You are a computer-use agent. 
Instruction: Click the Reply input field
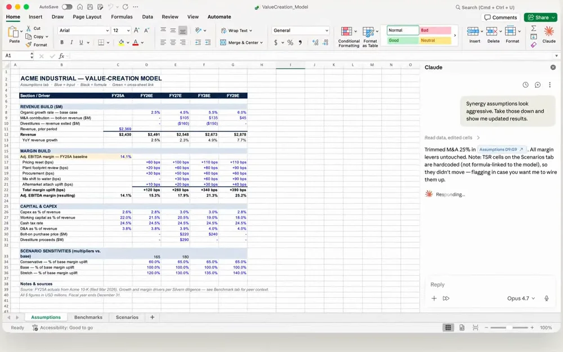tap(490, 284)
